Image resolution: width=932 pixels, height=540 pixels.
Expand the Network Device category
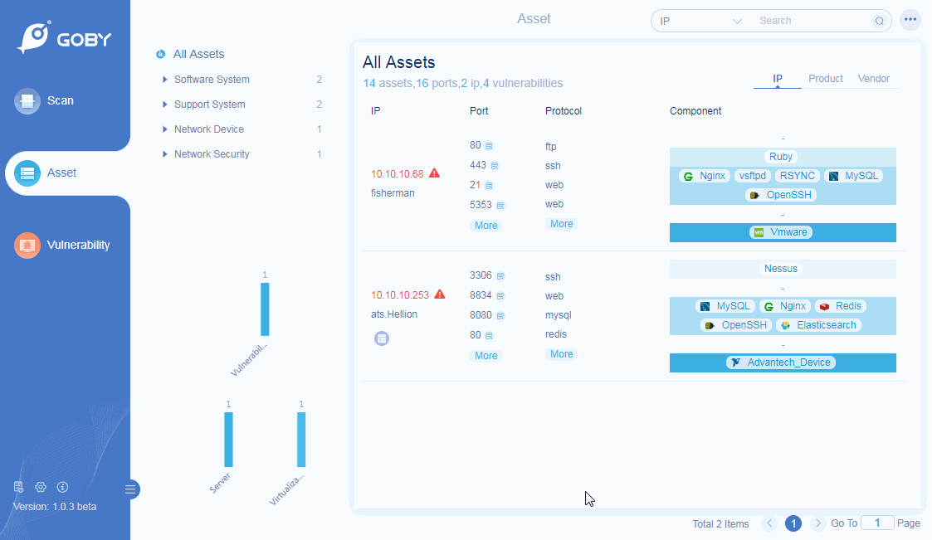[x=165, y=129]
